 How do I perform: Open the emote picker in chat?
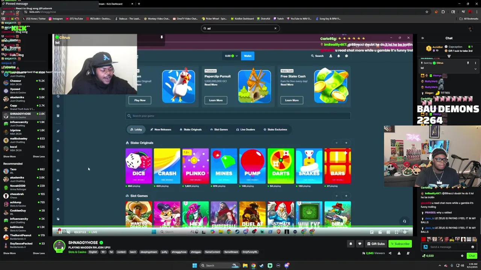(x=472, y=247)
